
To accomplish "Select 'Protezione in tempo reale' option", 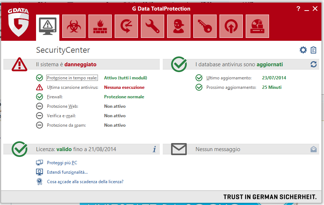I will pos(72,78).
